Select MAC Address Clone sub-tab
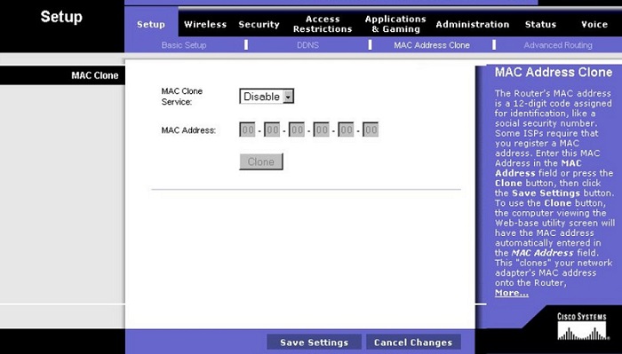622x354 pixels. click(x=432, y=45)
